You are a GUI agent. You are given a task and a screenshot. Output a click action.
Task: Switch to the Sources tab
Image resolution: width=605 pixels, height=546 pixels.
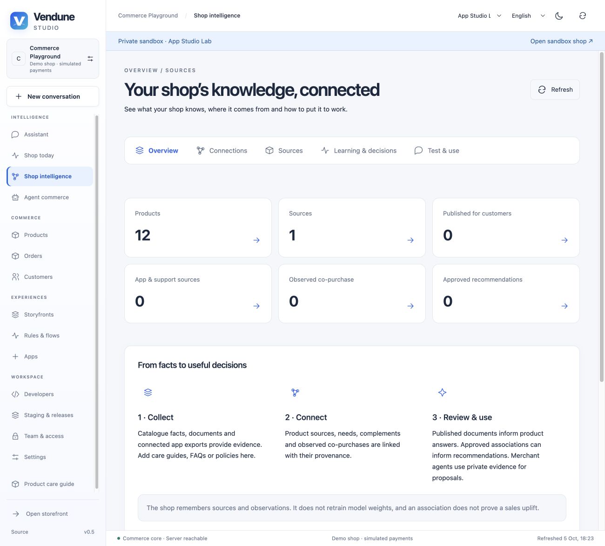coord(284,151)
